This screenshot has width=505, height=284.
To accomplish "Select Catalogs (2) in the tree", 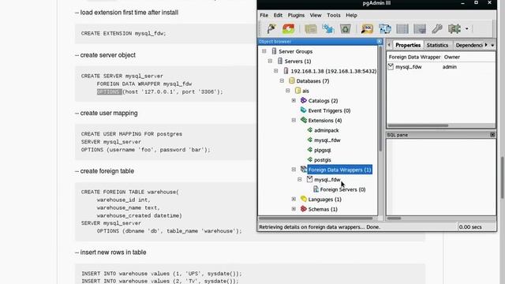I will pos(323,101).
